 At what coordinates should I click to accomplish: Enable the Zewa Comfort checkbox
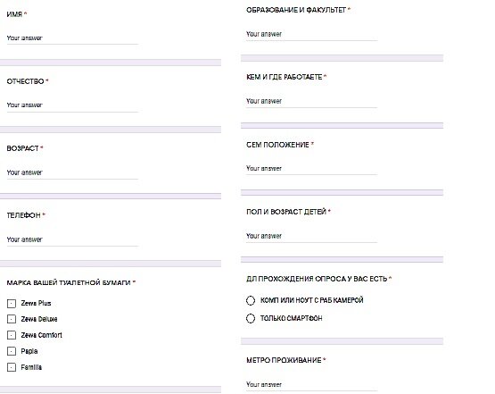pos(12,335)
